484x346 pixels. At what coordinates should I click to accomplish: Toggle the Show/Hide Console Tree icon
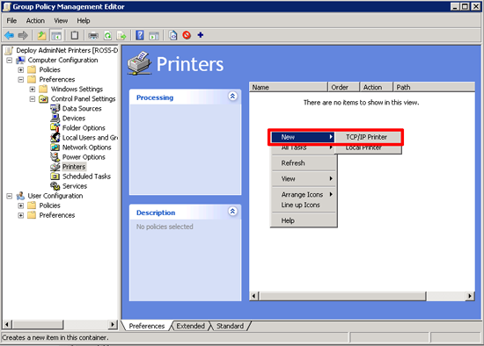click(56, 35)
